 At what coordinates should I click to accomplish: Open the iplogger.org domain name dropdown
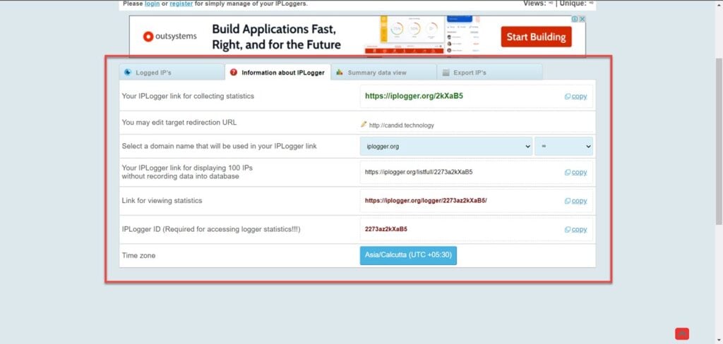click(446, 147)
